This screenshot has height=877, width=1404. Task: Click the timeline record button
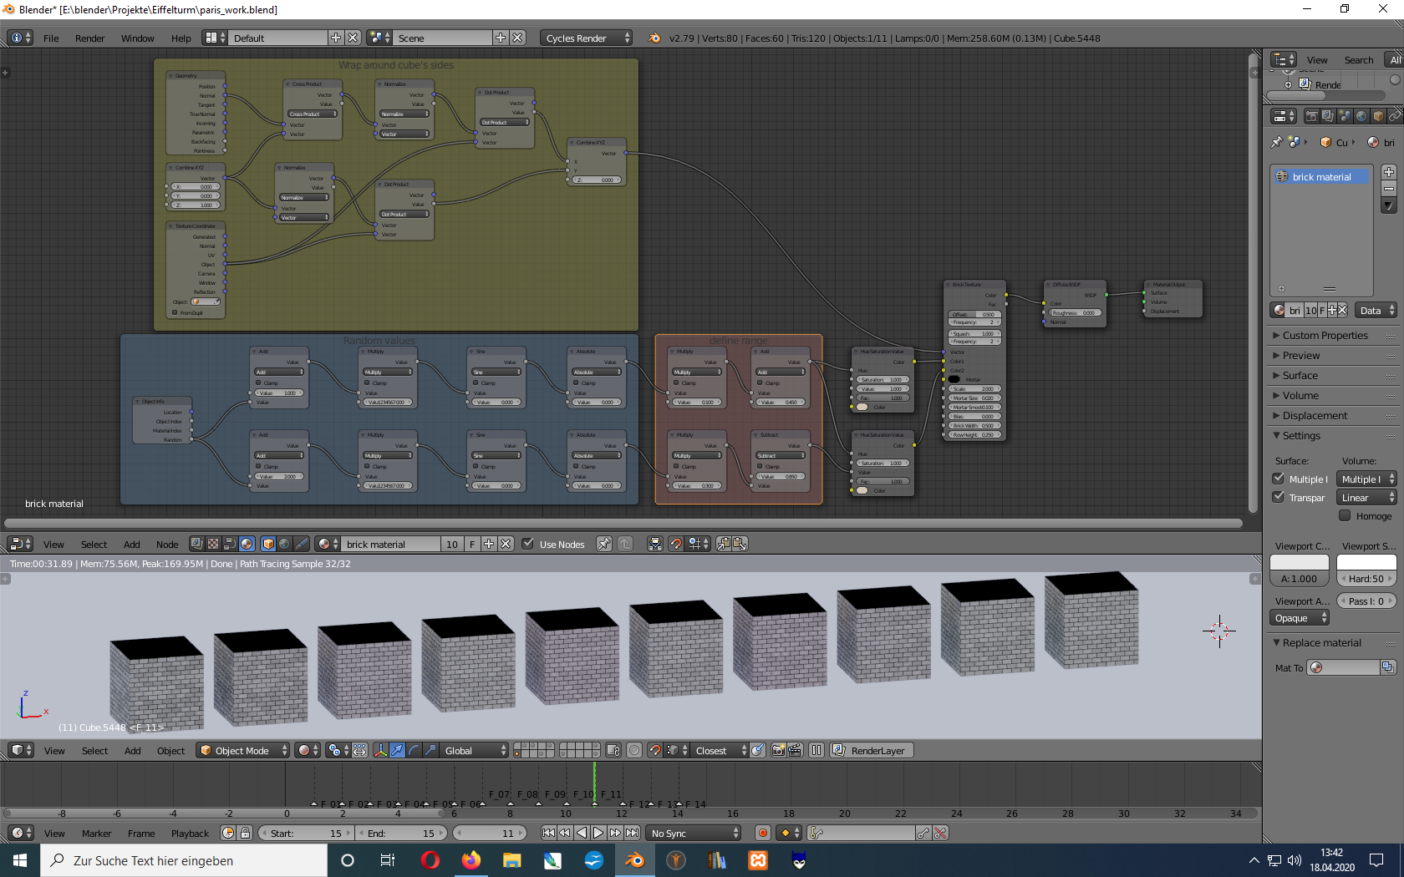click(x=762, y=833)
